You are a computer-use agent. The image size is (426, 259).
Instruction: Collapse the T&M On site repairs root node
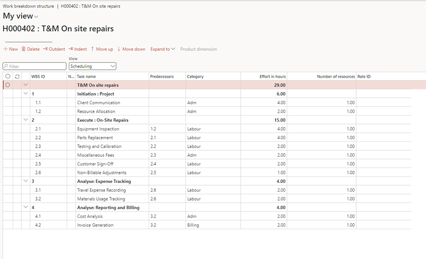tap(25, 85)
